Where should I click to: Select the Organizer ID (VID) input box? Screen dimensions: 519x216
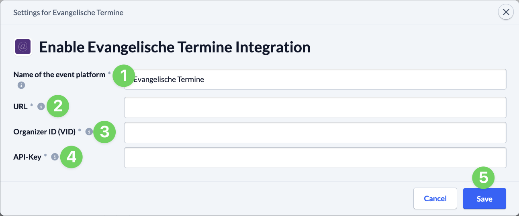(315, 132)
